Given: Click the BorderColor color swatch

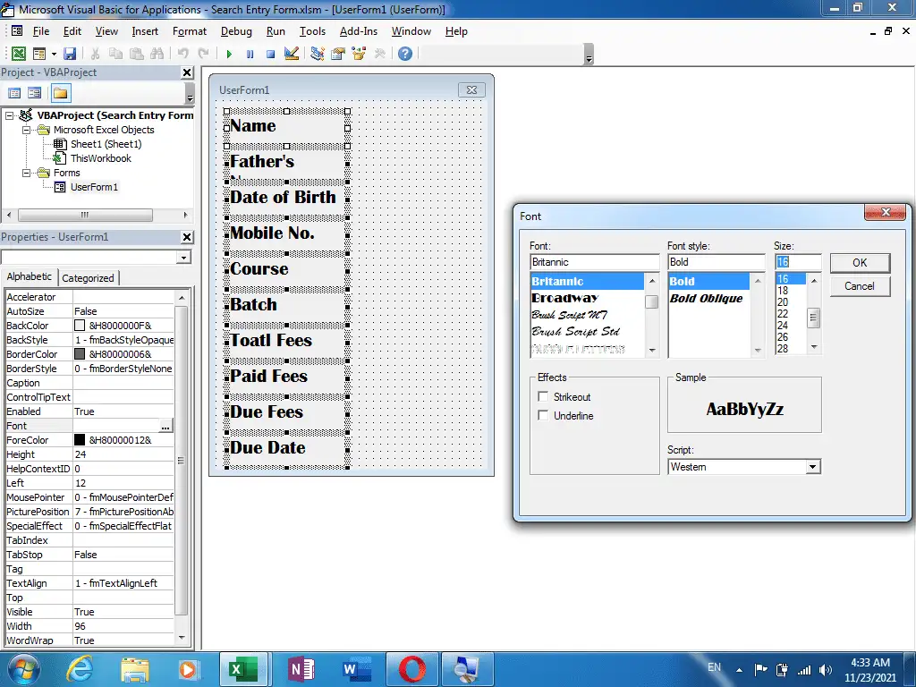Looking at the screenshot, I should (80, 354).
